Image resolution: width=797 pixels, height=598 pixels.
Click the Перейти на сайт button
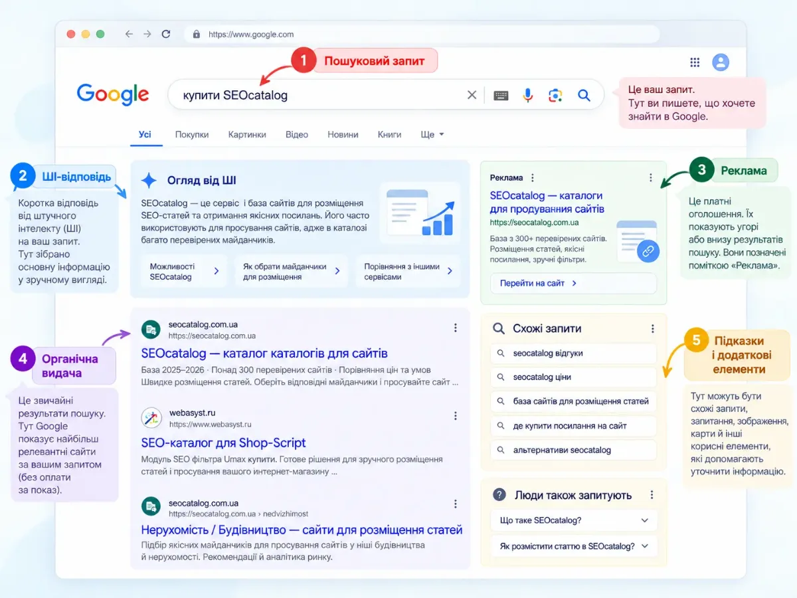[x=573, y=283]
